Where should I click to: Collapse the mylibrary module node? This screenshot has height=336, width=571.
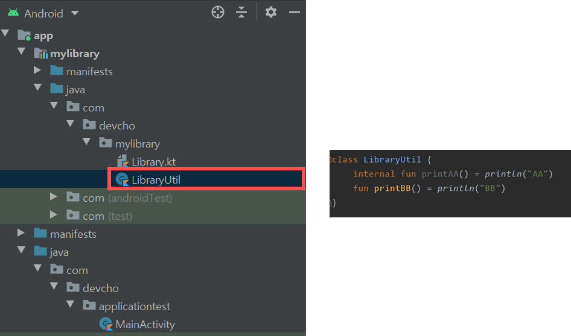tap(22, 52)
